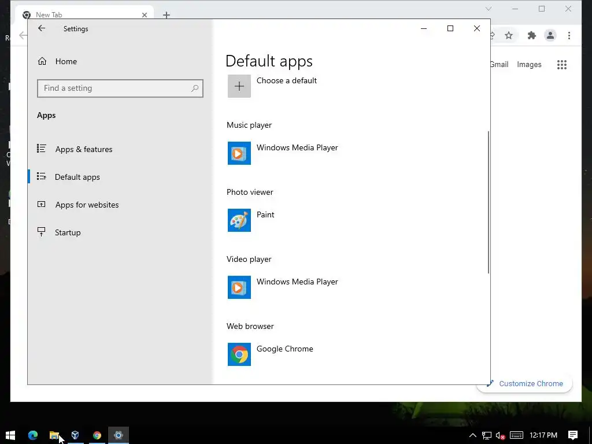Open the VirtualBox taskbar icon
Screen dimensions: 592x444
click(75, 435)
